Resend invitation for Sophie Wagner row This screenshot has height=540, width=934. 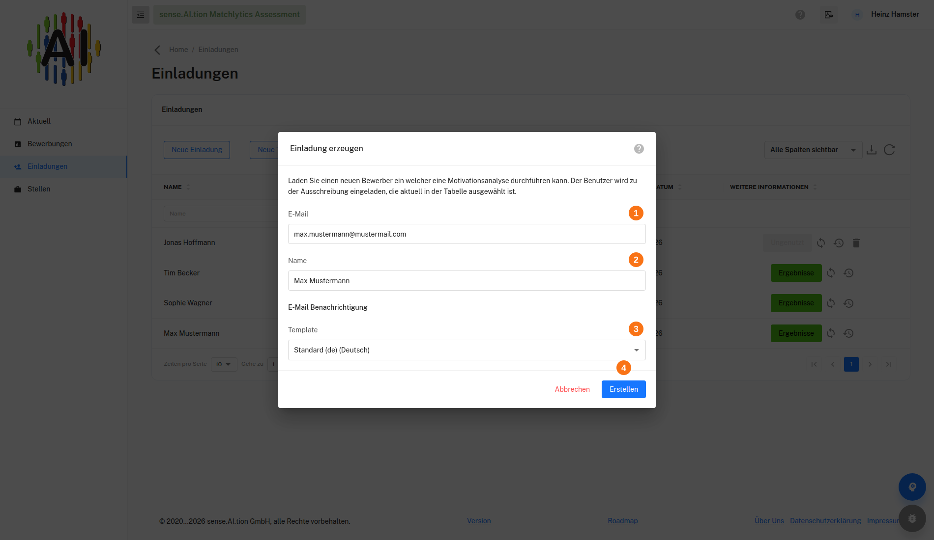click(831, 303)
